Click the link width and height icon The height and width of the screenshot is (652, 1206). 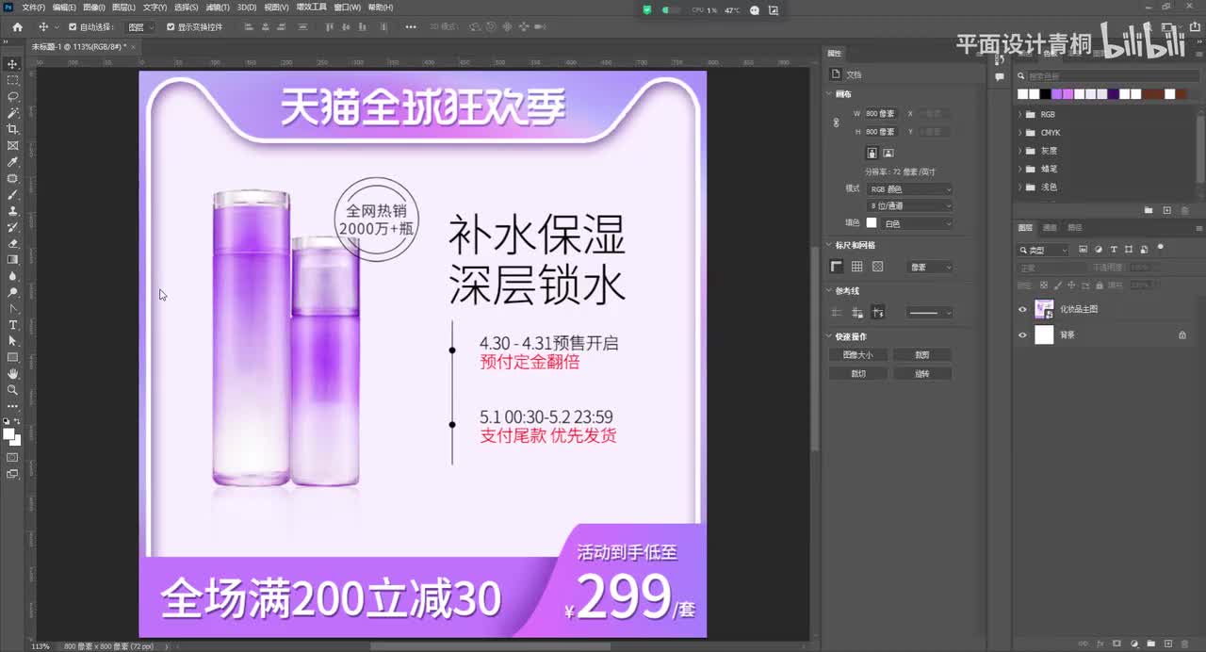point(836,122)
